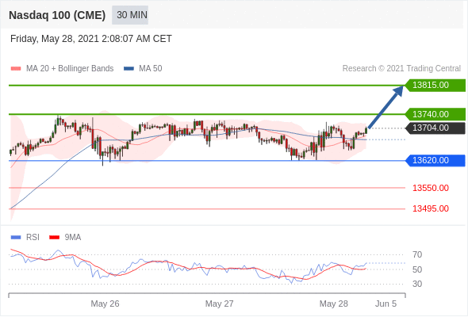468x317 pixels.
Task: Click the 9MA red legend swatch
Action: tap(54, 238)
